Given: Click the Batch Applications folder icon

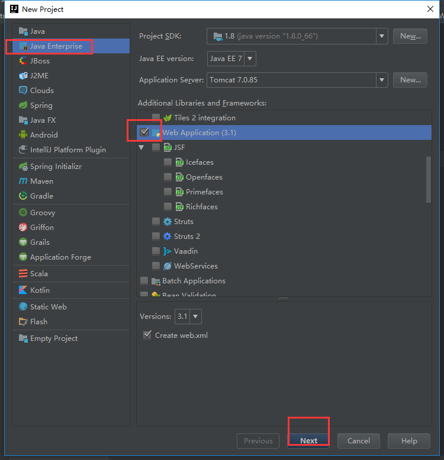Looking at the screenshot, I should [x=156, y=281].
